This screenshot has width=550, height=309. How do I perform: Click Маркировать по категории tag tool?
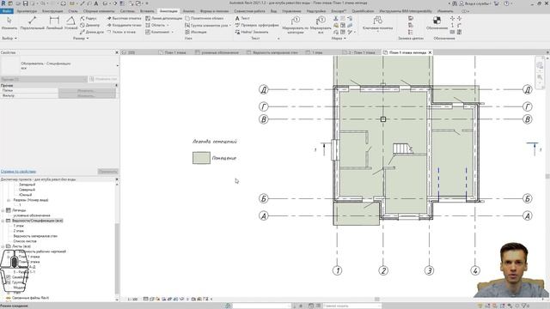[x=296, y=25]
